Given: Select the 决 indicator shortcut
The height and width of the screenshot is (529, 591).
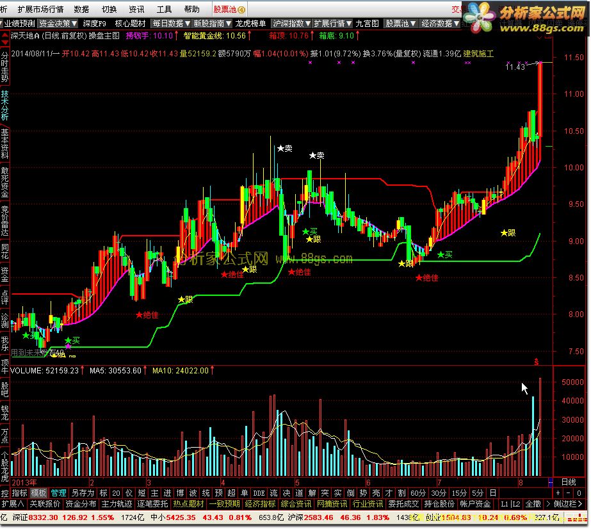Looking at the screenshot, I should (286, 493).
